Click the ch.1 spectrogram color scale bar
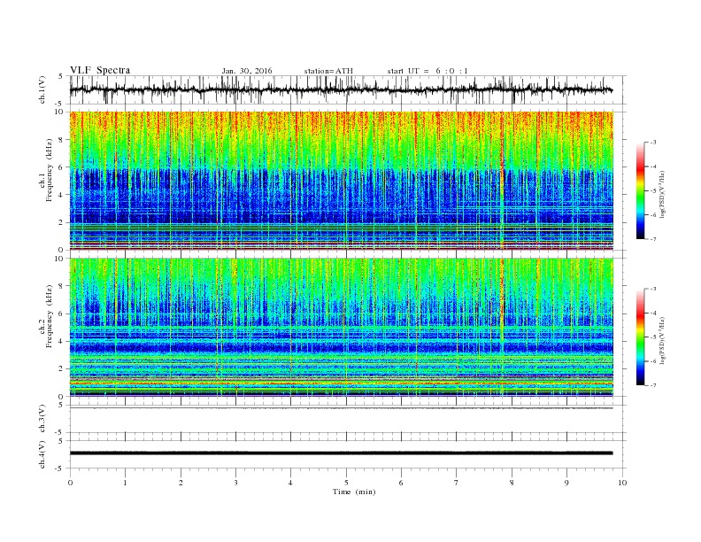 tap(640, 191)
